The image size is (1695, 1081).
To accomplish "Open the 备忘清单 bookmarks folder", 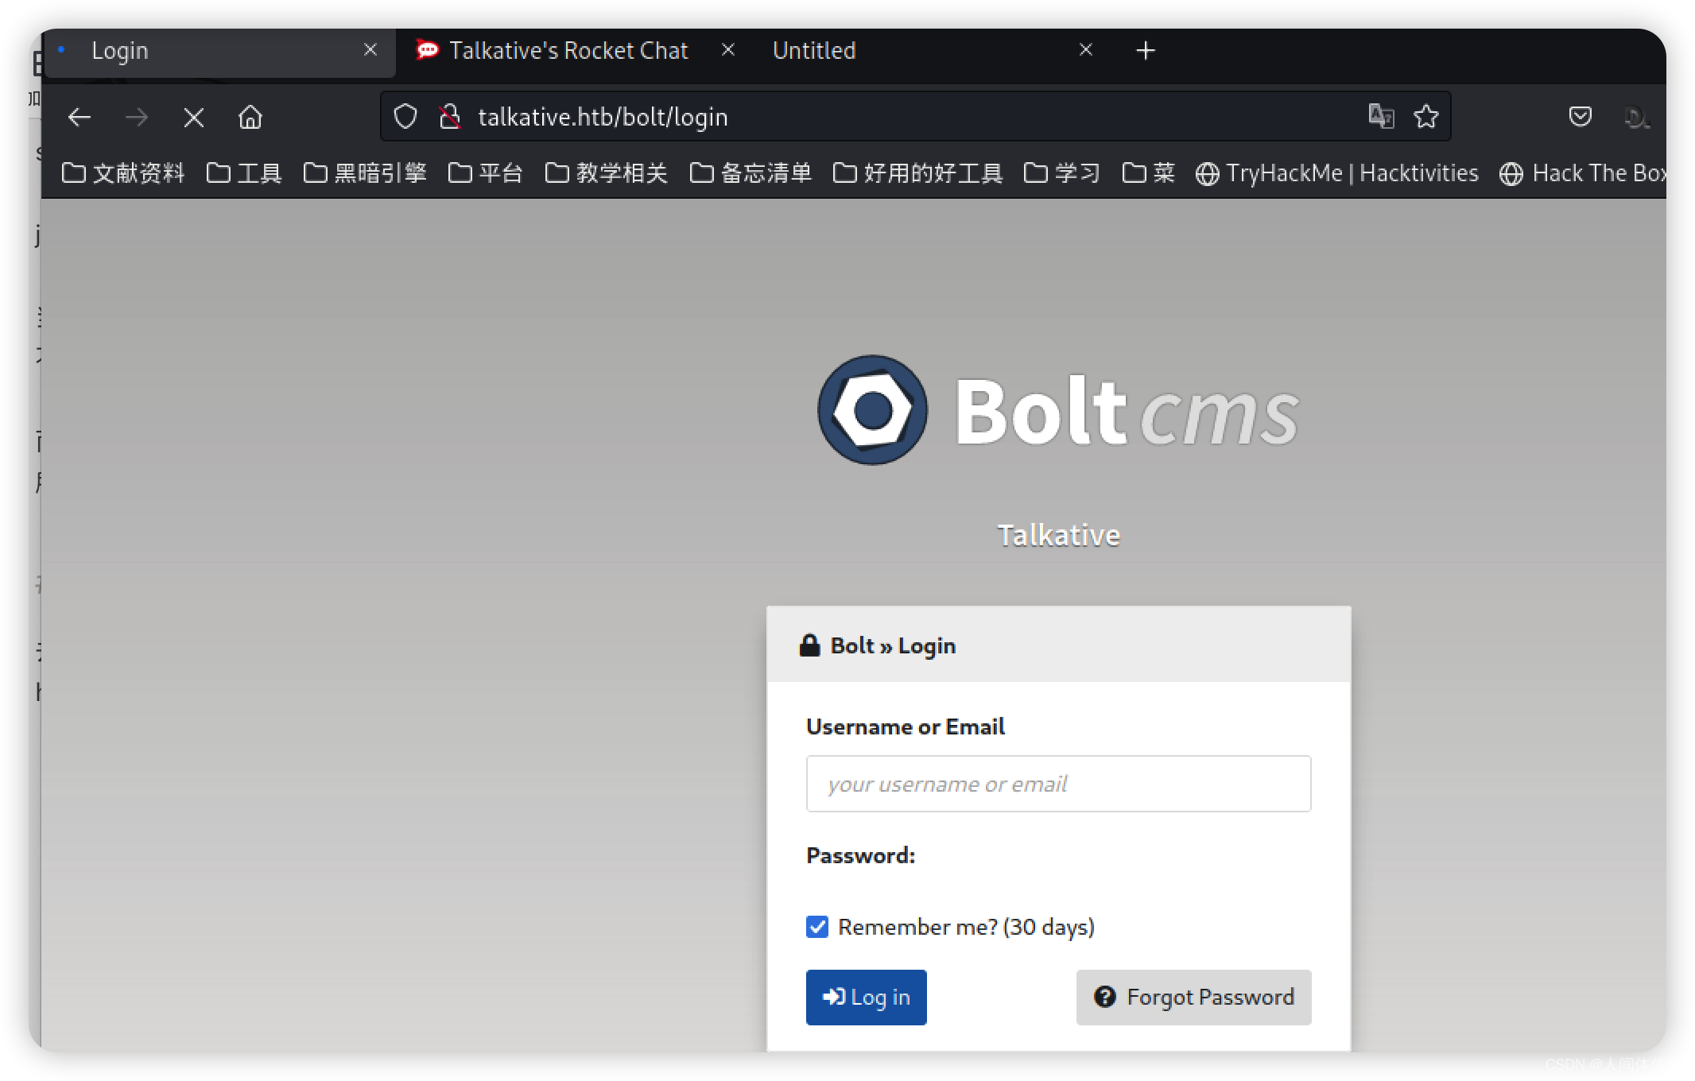I will (x=751, y=172).
